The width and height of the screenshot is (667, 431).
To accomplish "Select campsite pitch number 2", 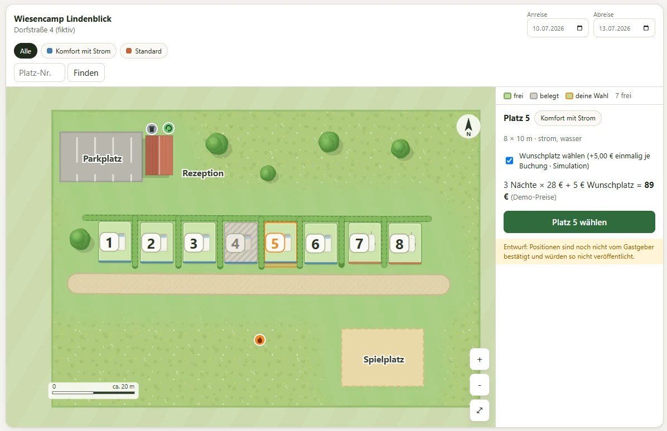I will click(157, 243).
